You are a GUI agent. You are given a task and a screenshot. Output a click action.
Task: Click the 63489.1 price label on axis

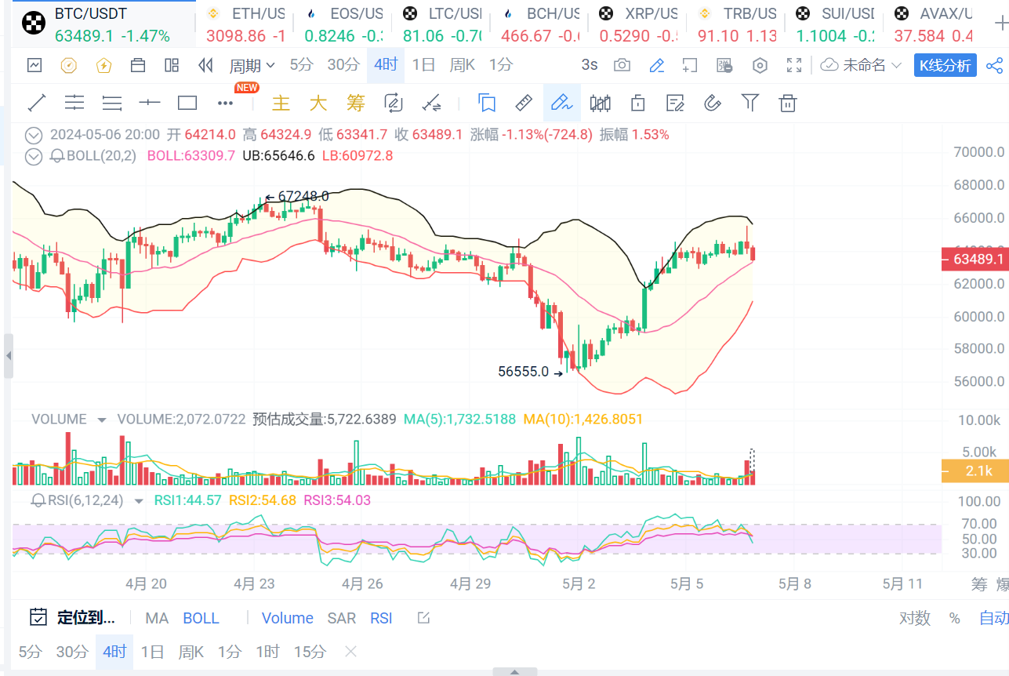point(975,259)
